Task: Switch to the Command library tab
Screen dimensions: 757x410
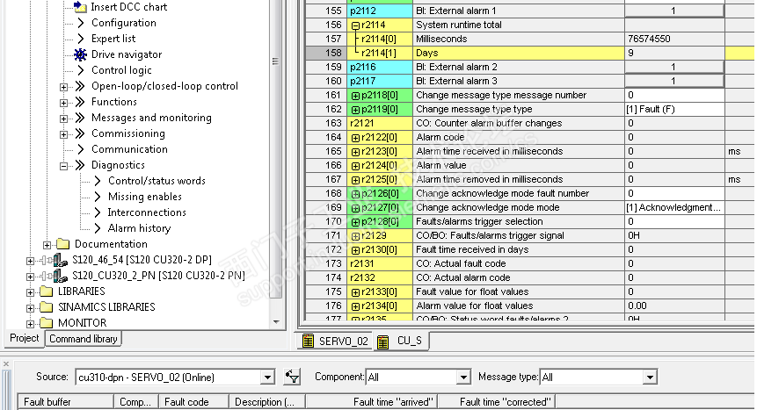Action: [83, 339]
